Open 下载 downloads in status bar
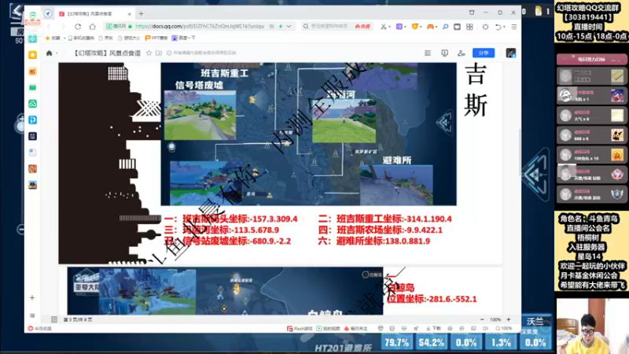This screenshot has height=354, width=629. point(433,328)
